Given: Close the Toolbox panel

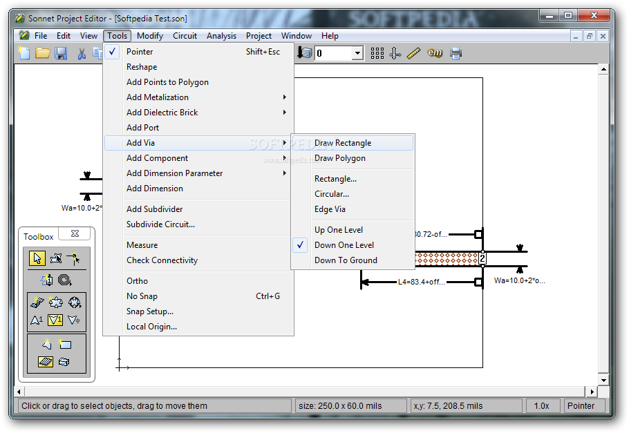Looking at the screenshot, I should [75, 233].
